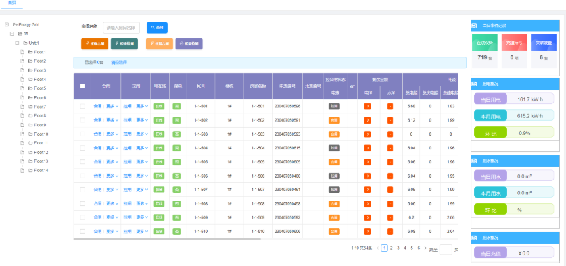This screenshot has width=566, height=266.
Task: Check the checkbox for row 1-1-506
Action: tap(82, 176)
